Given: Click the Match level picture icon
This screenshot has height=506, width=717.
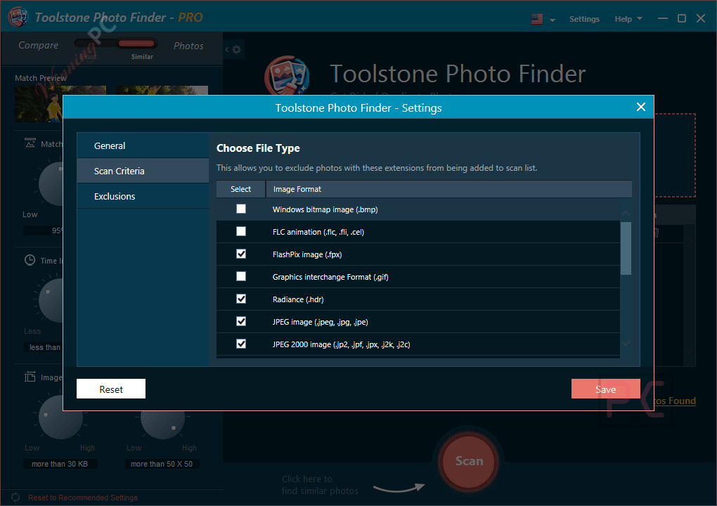Looking at the screenshot, I should click(x=30, y=143).
